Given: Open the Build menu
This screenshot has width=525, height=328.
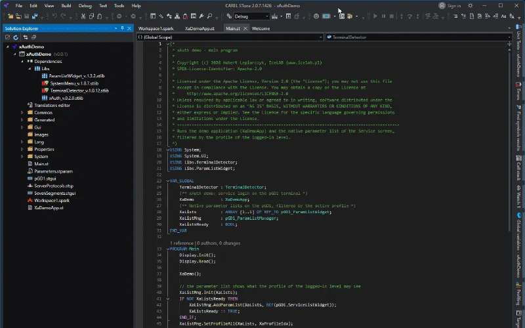Looking at the screenshot, I should pos(66,6).
